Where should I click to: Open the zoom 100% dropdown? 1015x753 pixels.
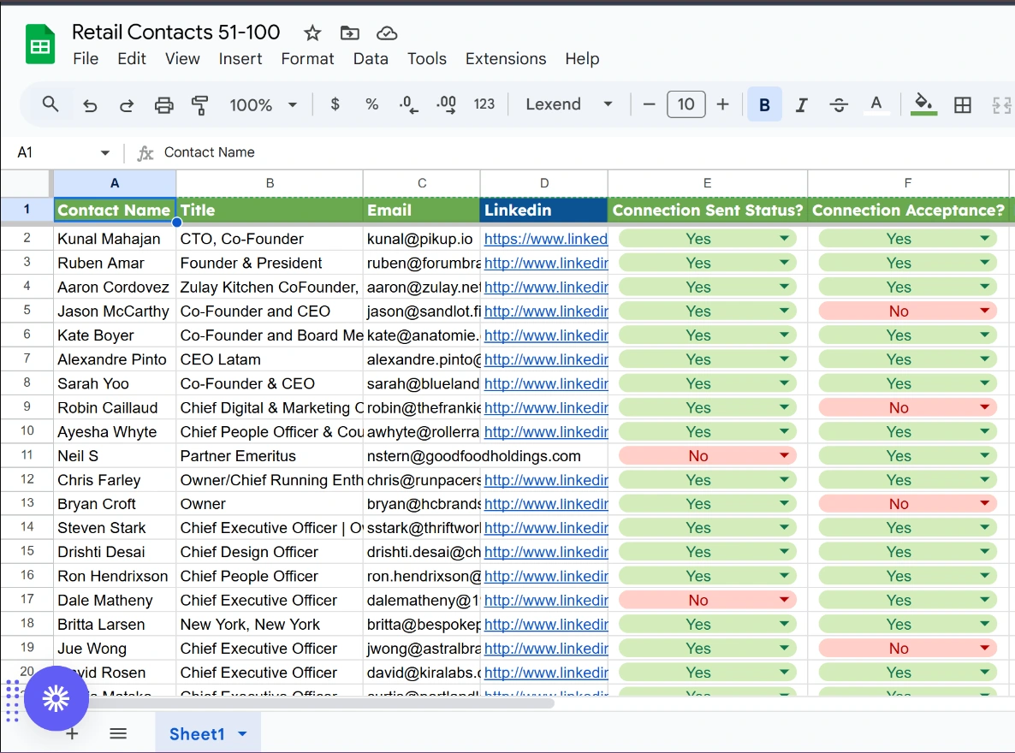click(263, 104)
